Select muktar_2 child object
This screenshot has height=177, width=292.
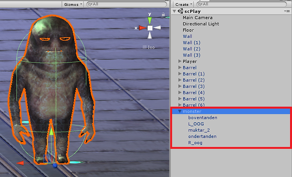pyautogui.click(x=199, y=130)
